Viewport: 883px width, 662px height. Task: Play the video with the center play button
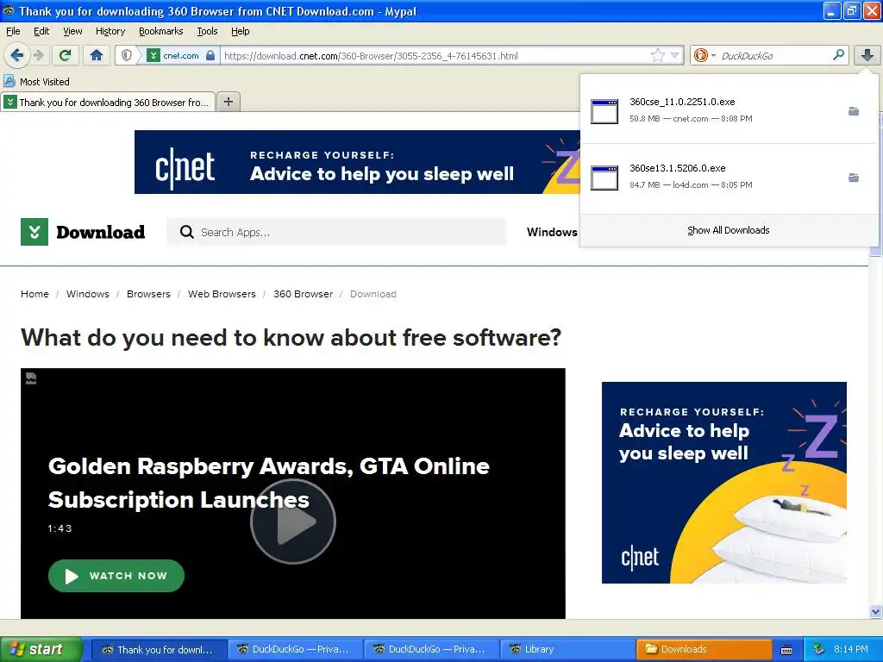click(293, 521)
